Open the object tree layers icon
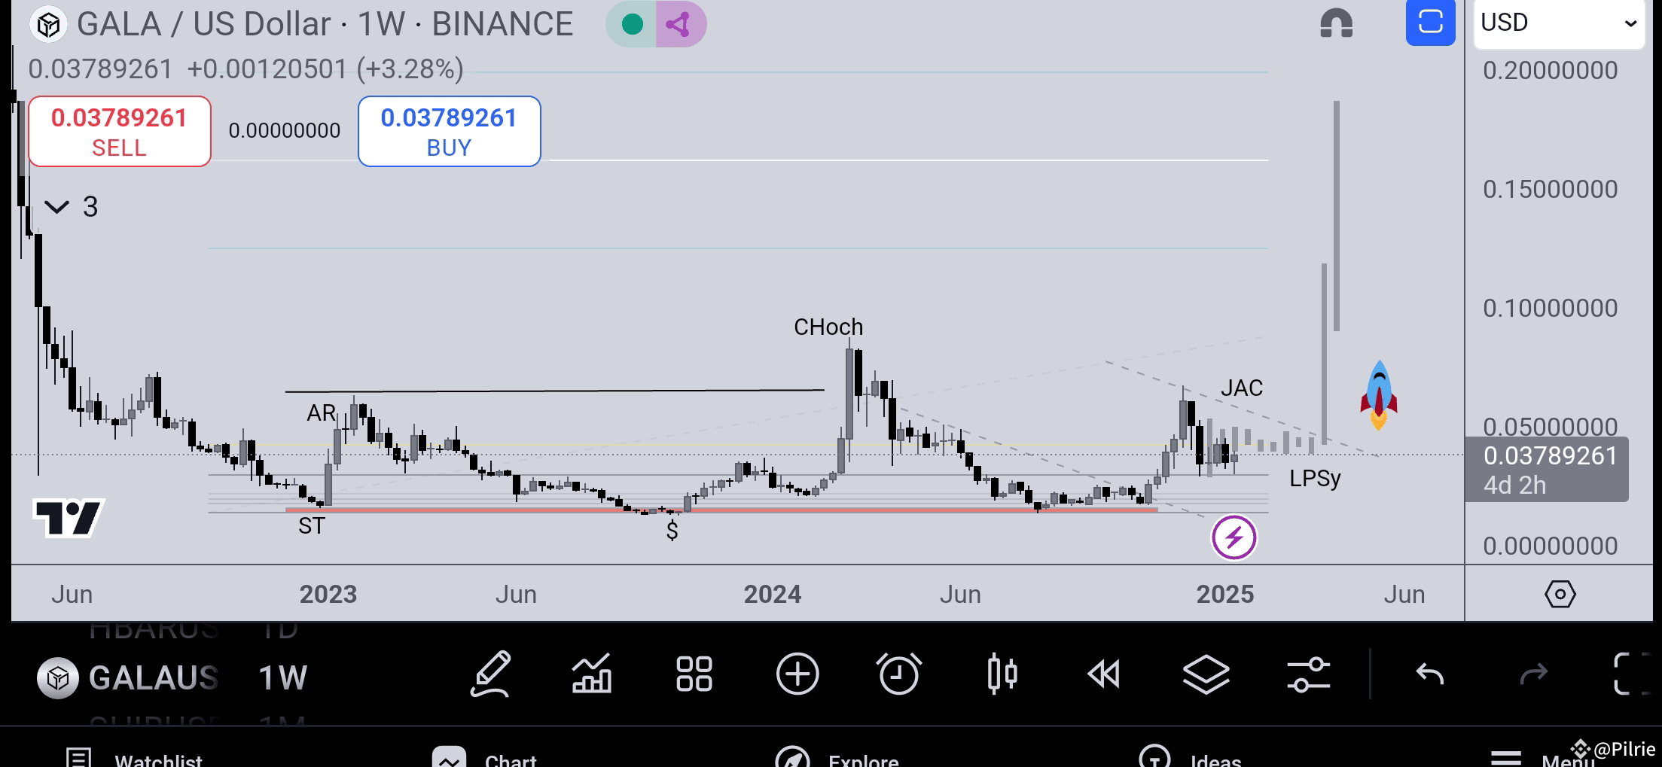 click(1206, 674)
